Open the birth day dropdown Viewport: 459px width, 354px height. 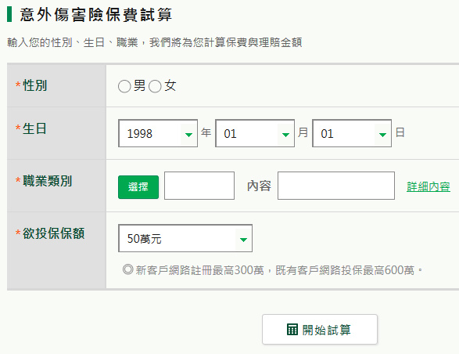coord(352,133)
